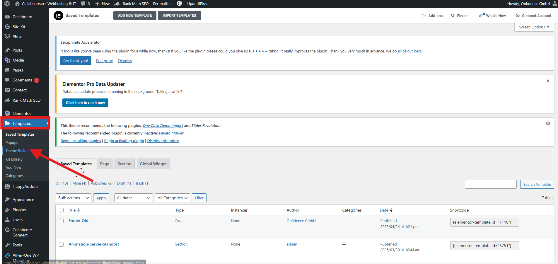Select the Animation-Server-Standort shortcode field

click(x=485, y=246)
